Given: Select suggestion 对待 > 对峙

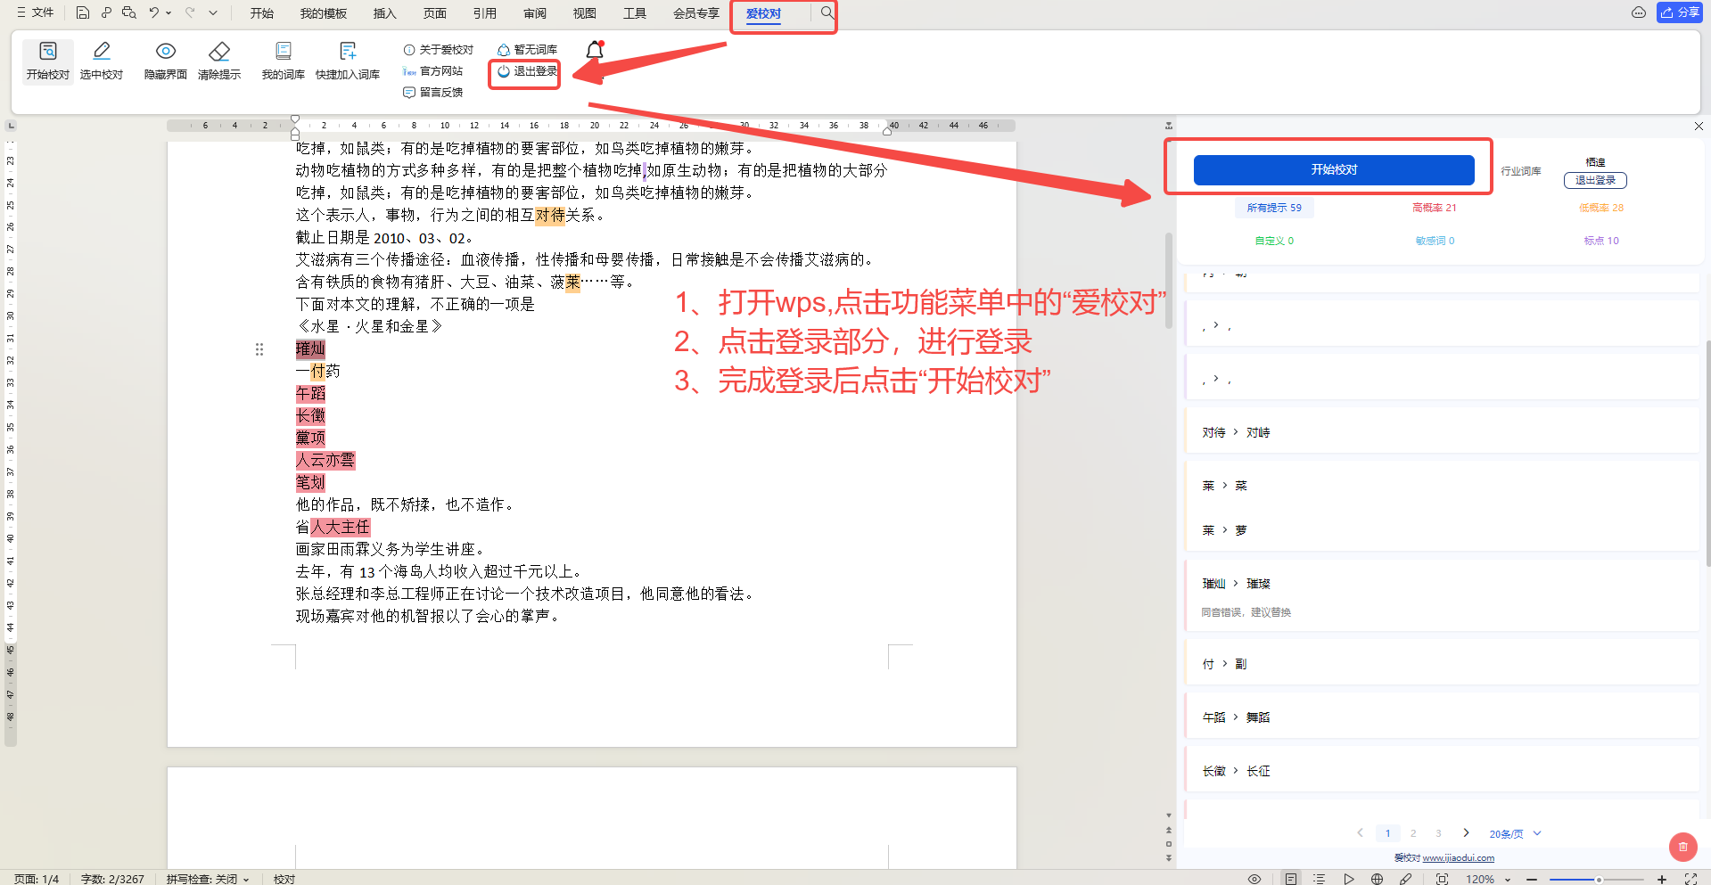Looking at the screenshot, I should pos(1443,432).
